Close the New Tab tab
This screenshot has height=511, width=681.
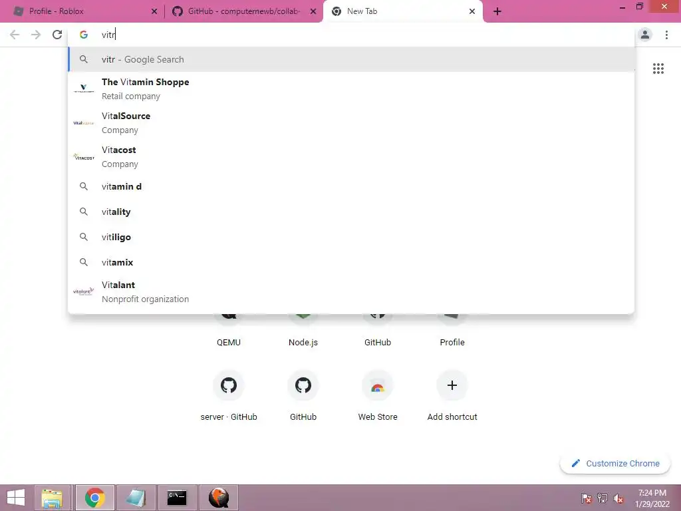(x=472, y=11)
